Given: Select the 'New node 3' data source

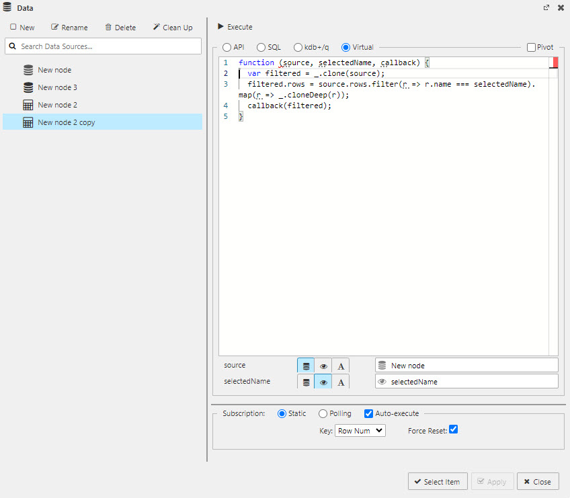Looking at the screenshot, I should click(103, 87).
